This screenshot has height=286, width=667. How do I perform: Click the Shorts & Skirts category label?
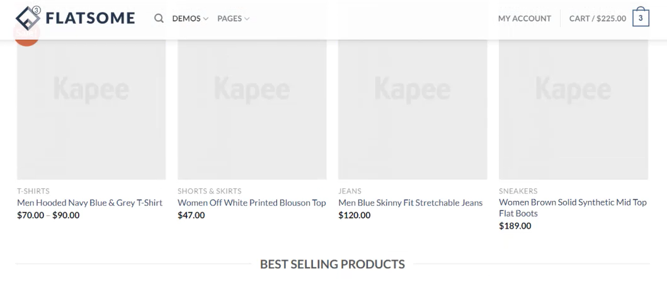click(x=209, y=191)
